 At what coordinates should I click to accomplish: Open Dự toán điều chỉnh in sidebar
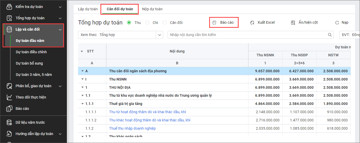coord(31,52)
